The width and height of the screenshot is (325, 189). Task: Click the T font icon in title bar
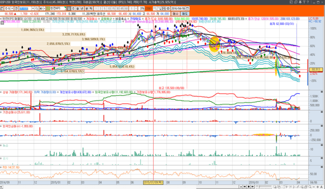(304, 2)
